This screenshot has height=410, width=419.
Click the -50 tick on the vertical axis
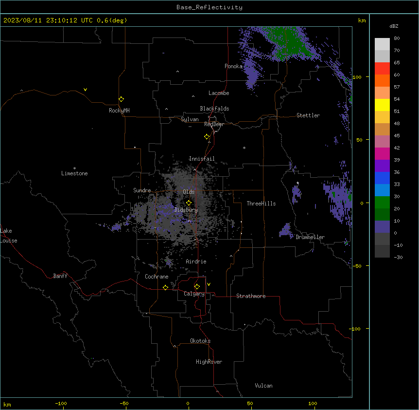tap(357, 266)
